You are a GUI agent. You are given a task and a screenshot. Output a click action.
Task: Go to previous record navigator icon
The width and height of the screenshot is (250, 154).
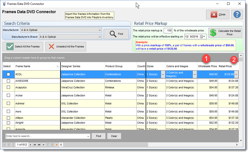(13, 145)
